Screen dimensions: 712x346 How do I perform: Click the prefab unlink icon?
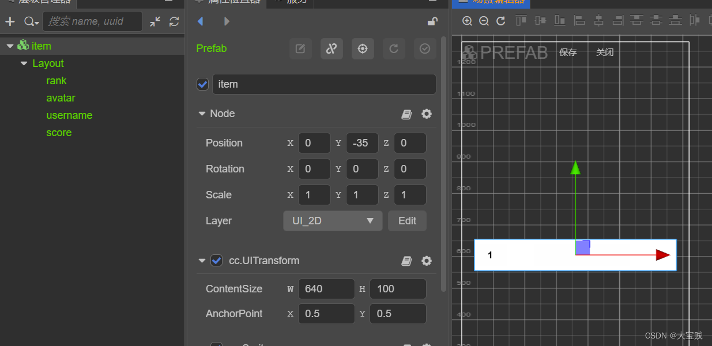coord(331,49)
